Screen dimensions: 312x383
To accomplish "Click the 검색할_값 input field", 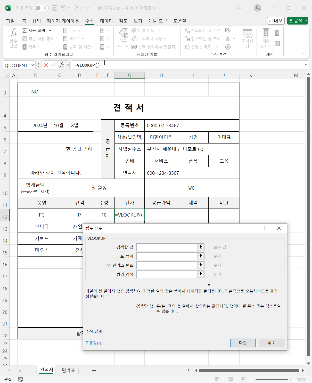I will [x=167, y=247].
